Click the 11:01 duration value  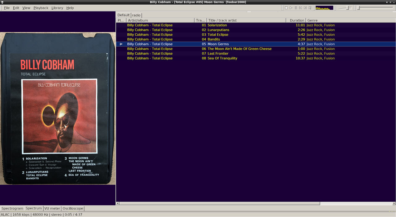click(x=300, y=25)
